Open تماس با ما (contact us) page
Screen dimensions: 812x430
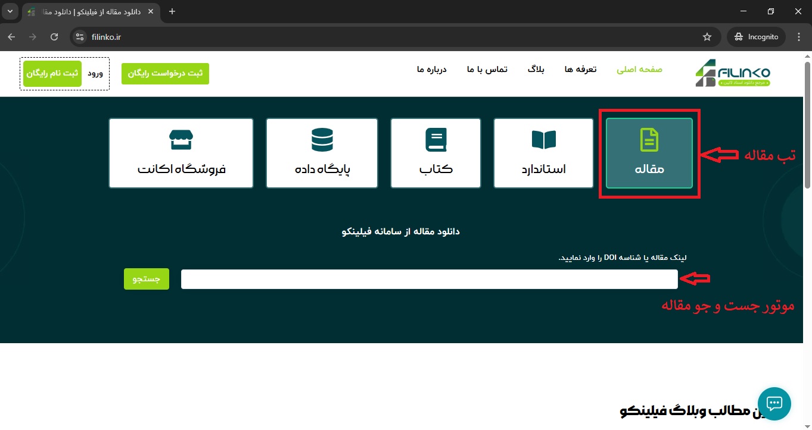coord(487,70)
